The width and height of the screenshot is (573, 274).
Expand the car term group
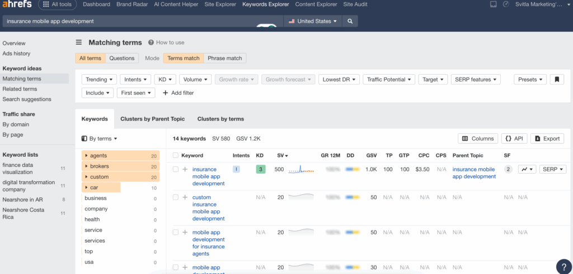pos(121,188)
